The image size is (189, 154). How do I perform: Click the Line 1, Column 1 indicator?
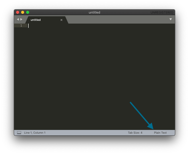pos(35,133)
